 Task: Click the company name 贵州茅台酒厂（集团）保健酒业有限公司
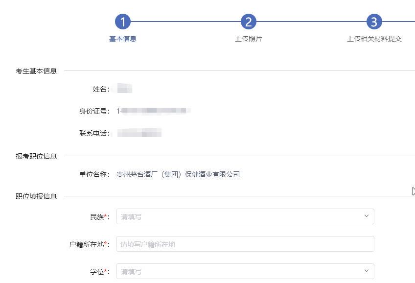point(178,174)
